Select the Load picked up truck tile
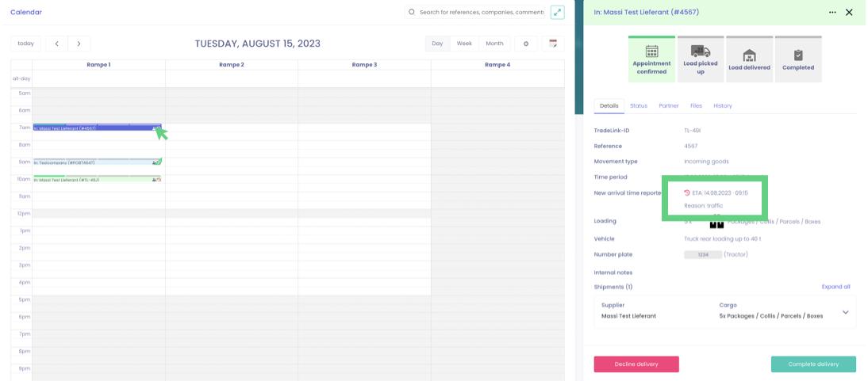 pyautogui.click(x=701, y=59)
